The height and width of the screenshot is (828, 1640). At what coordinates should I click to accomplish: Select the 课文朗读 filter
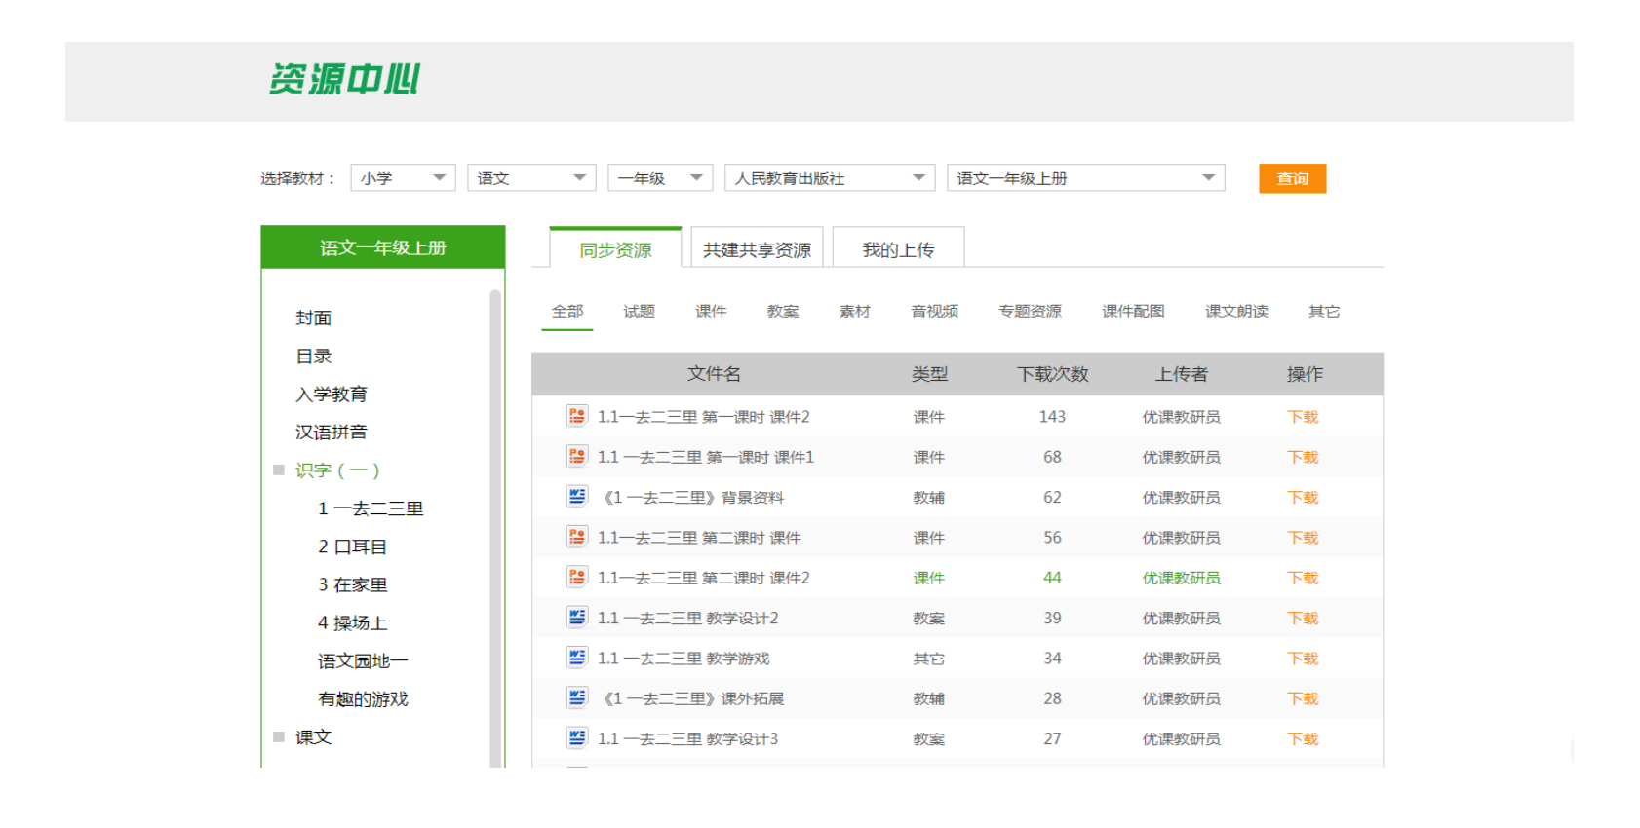pyautogui.click(x=1236, y=312)
